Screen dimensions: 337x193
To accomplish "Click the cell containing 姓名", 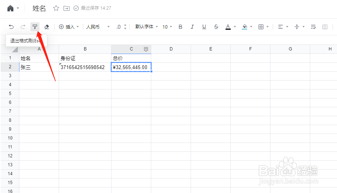I will click(x=39, y=58).
